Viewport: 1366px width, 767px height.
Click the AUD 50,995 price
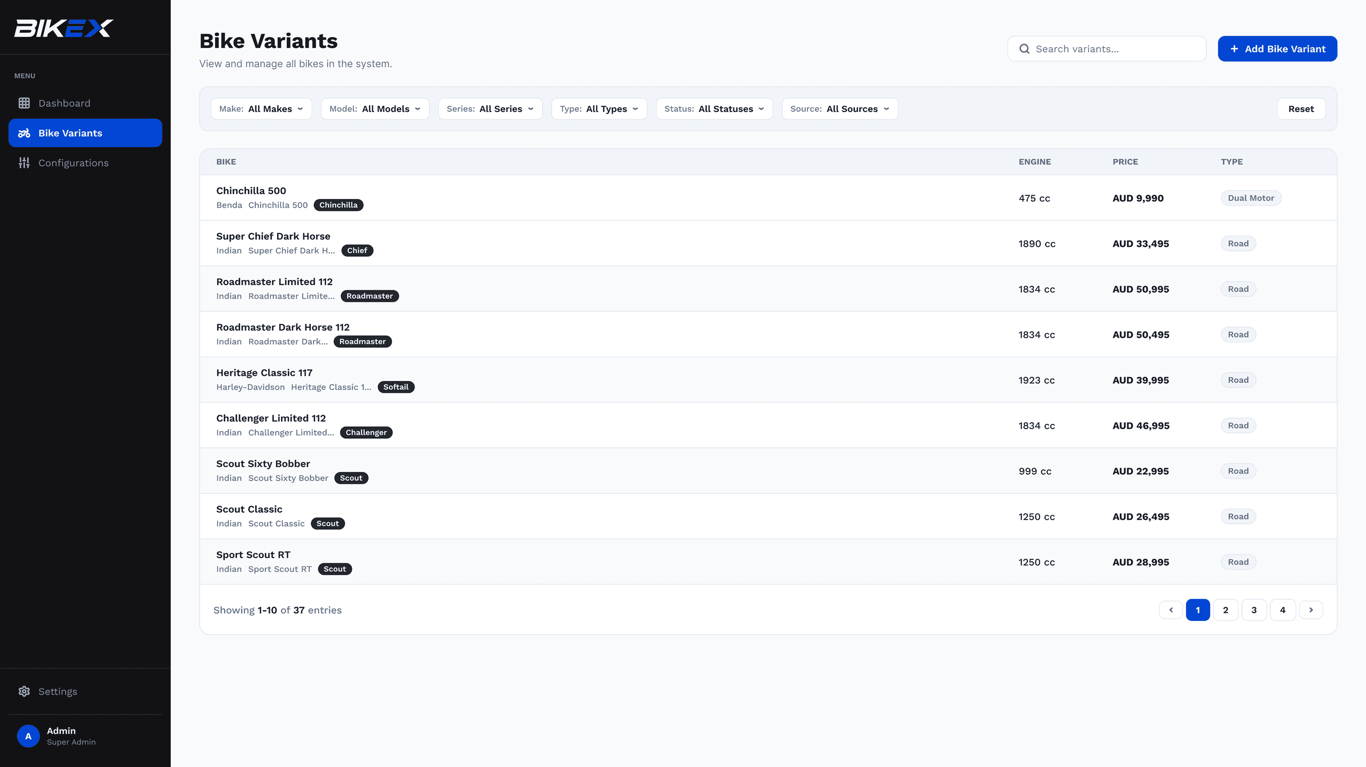tap(1140, 289)
